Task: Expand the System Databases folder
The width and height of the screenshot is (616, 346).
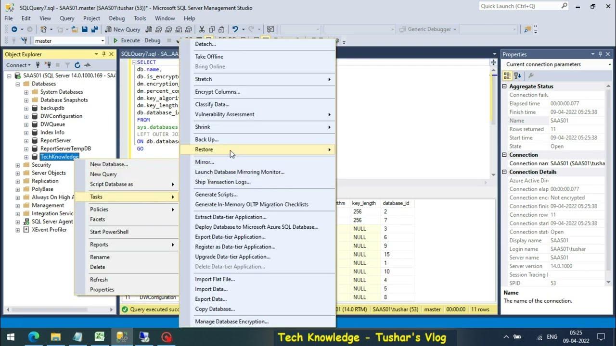Action: click(x=26, y=92)
